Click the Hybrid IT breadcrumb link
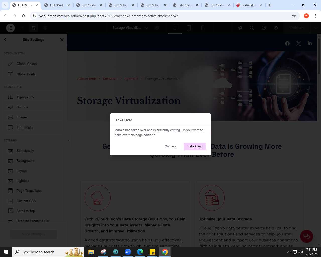Image resolution: width=321 pixels, height=257 pixels. [131, 79]
